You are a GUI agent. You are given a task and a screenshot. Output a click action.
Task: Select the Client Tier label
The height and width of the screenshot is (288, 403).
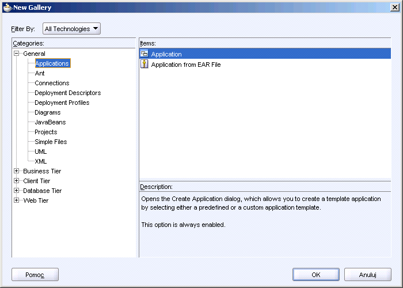pyautogui.click(x=36, y=181)
